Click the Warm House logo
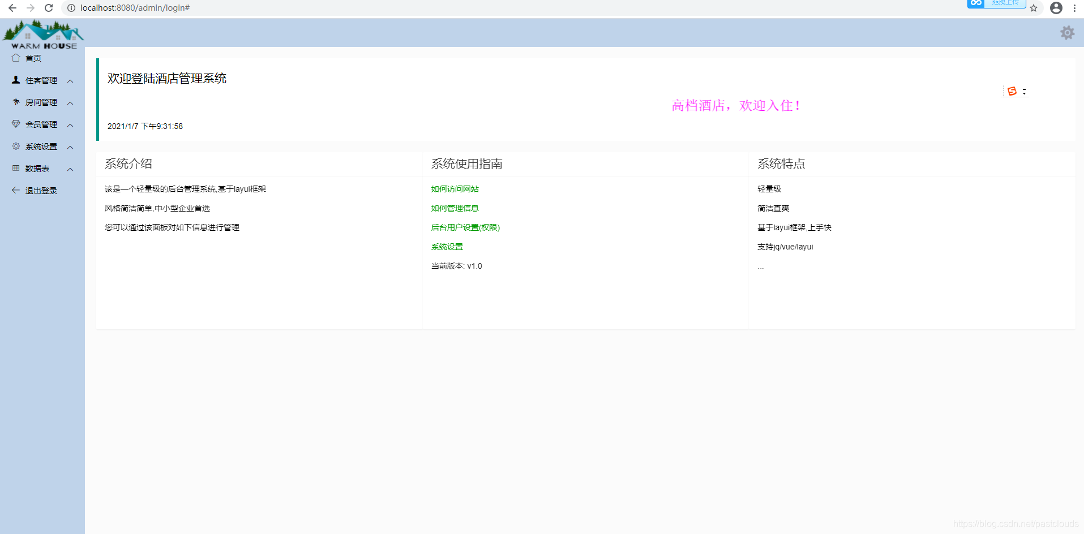This screenshot has height=534, width=1084. [x=43, y=35]
